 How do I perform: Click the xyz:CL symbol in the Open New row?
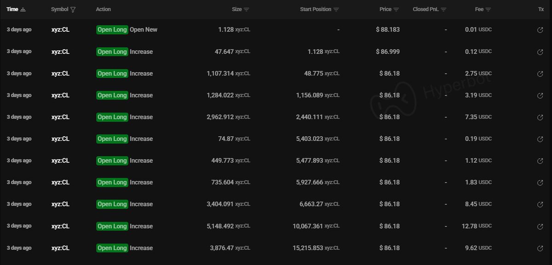tap(60, 30)
